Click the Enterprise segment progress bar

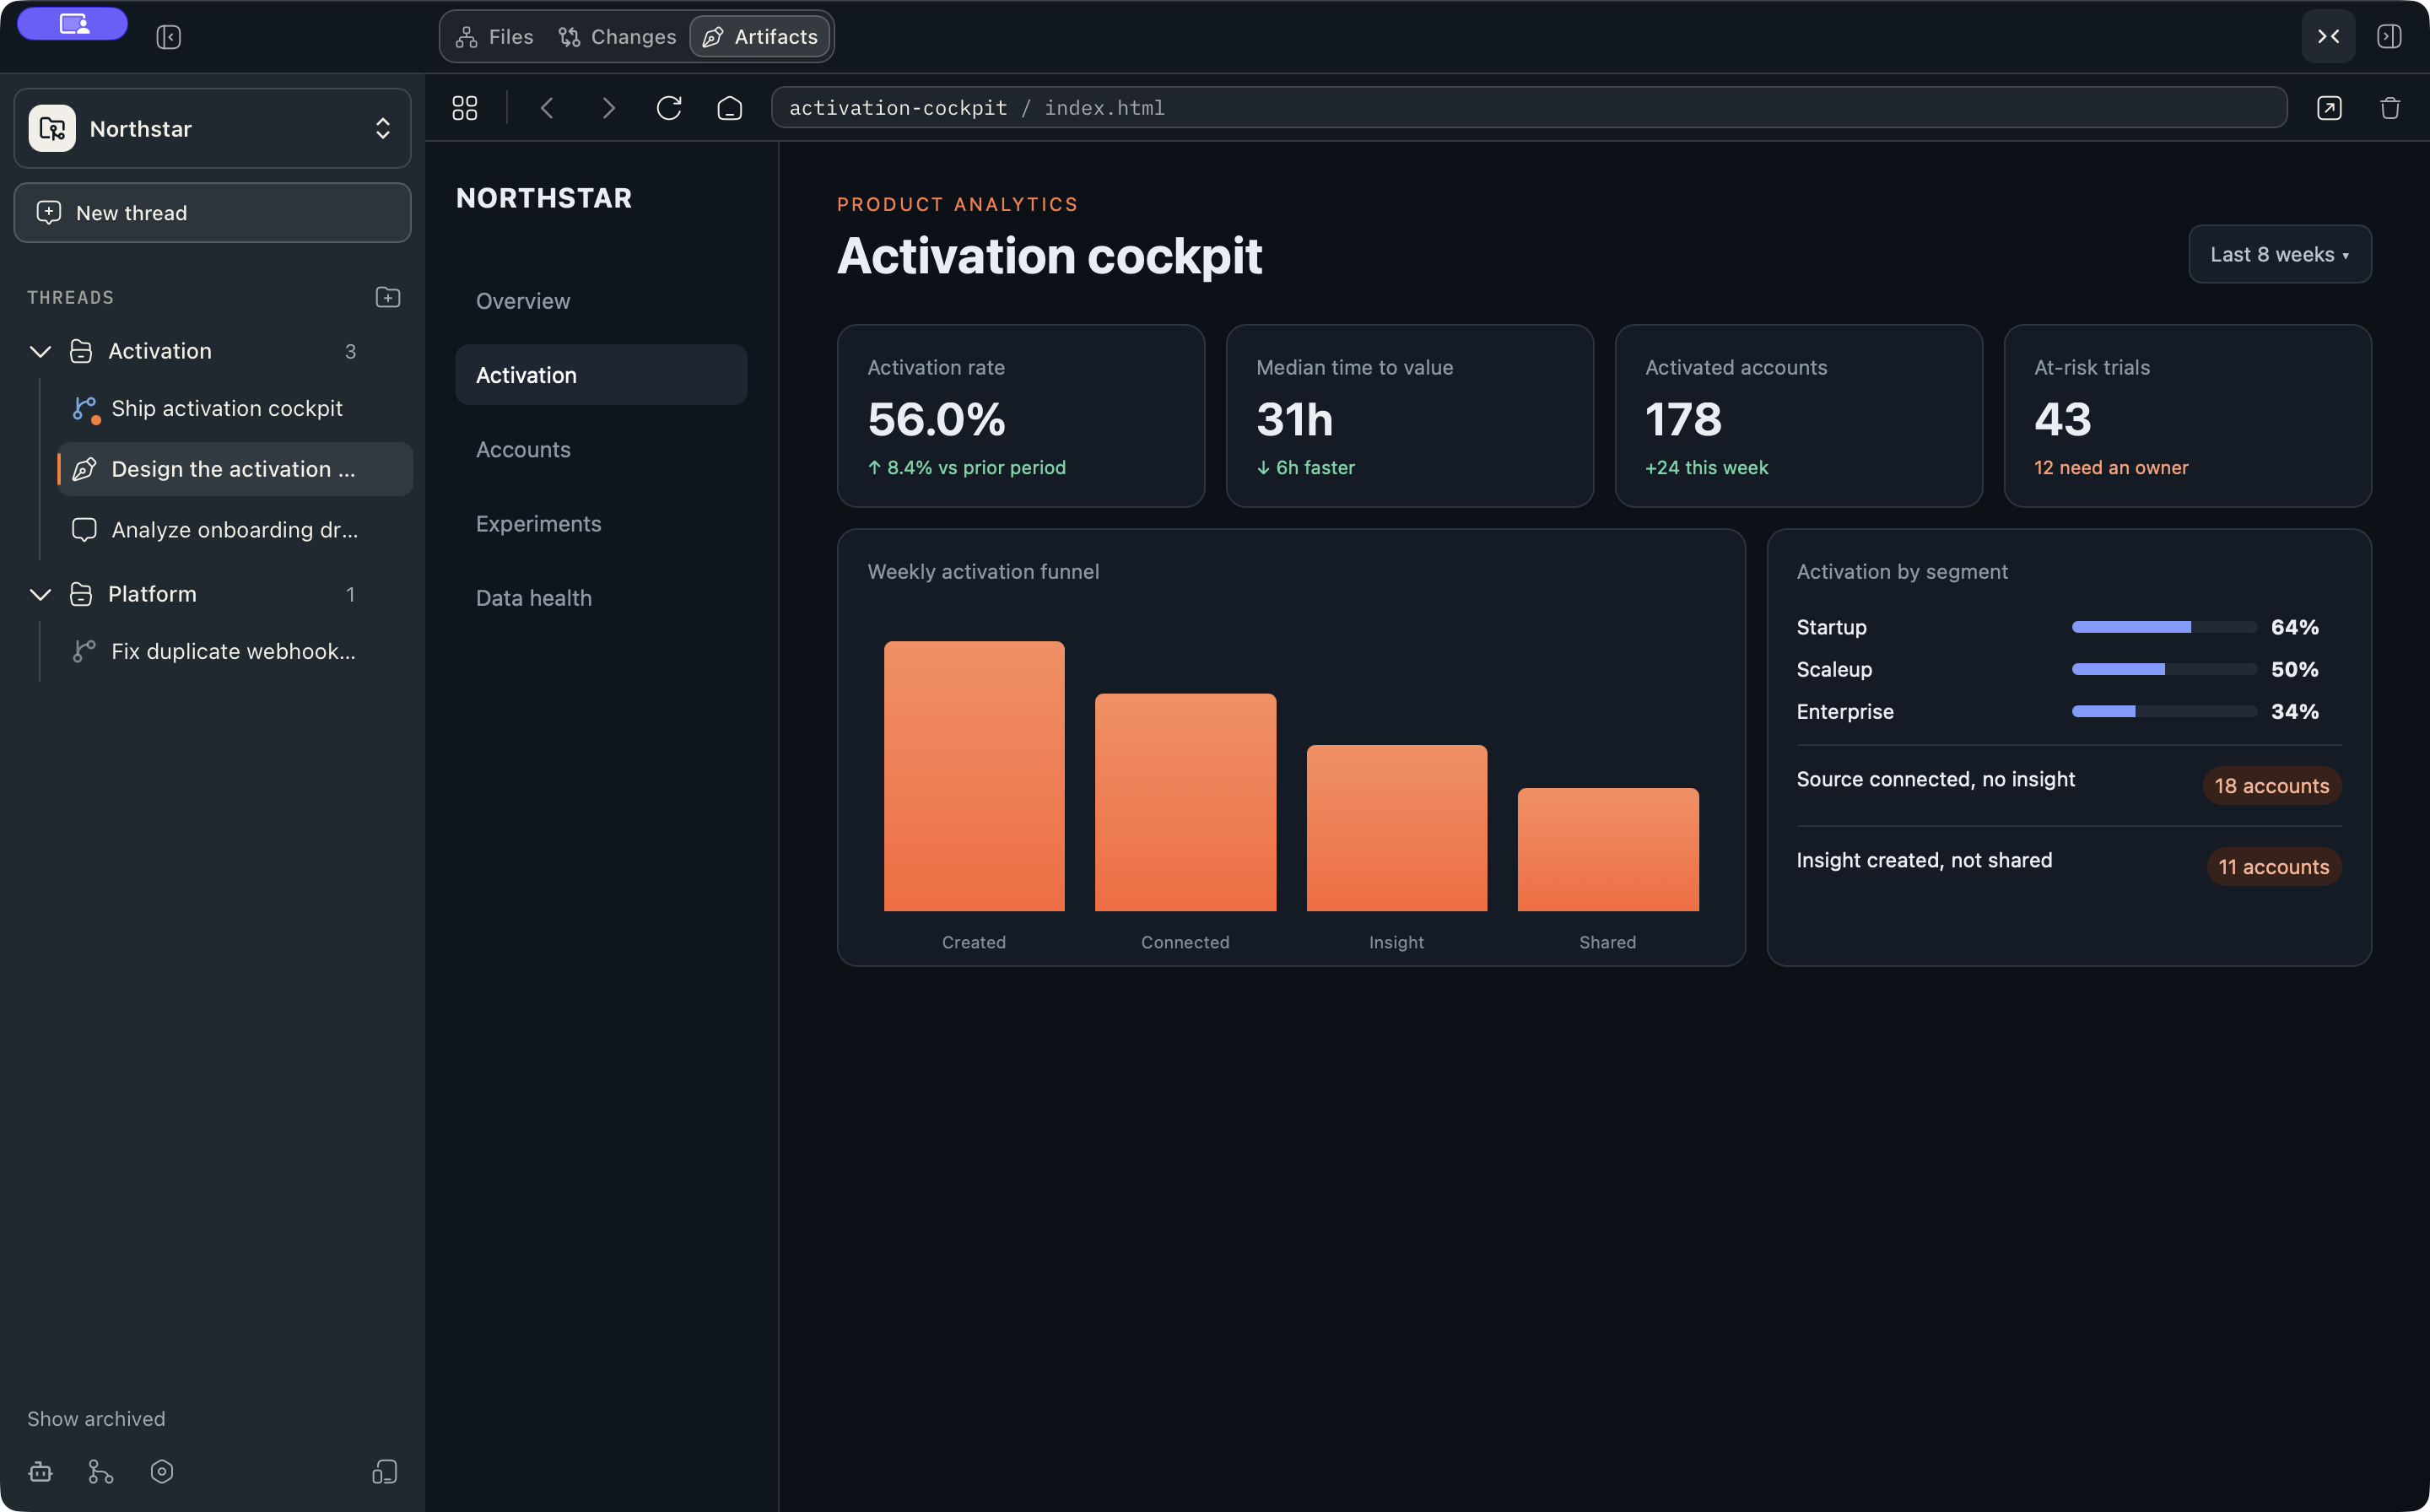point(2164,712)
